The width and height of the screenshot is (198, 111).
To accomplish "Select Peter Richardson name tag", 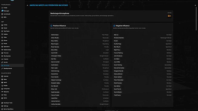I will (119, 80).
